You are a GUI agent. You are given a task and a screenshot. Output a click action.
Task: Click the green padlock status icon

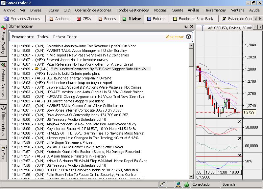pos(186,184)
